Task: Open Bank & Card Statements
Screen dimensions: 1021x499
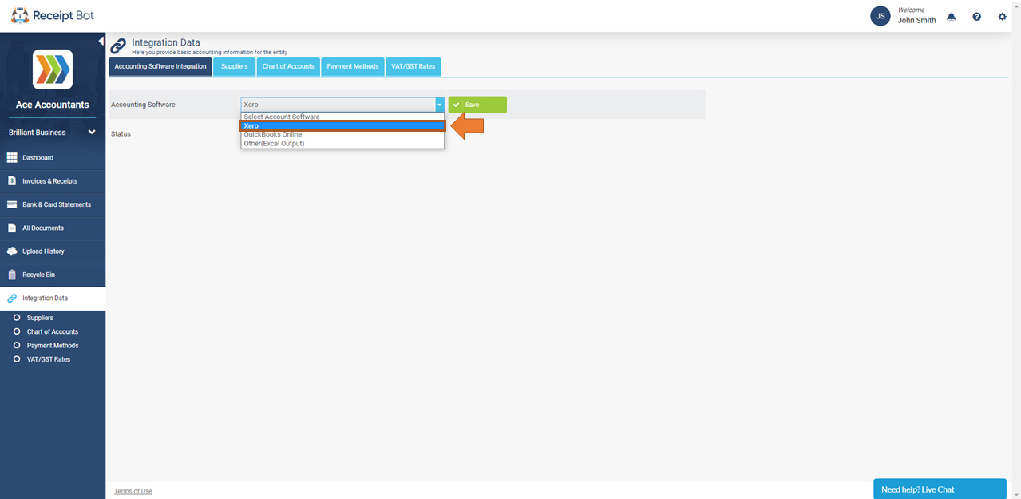Action: tap(53, 204)
